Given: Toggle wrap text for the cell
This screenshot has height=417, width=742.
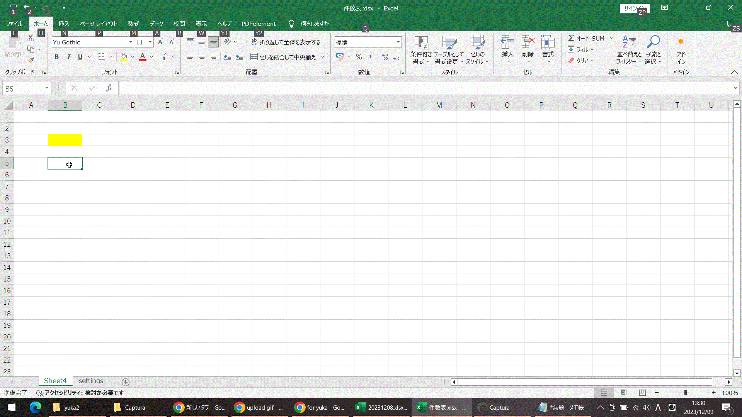Looking at the screenshot, I should point(286,42).
